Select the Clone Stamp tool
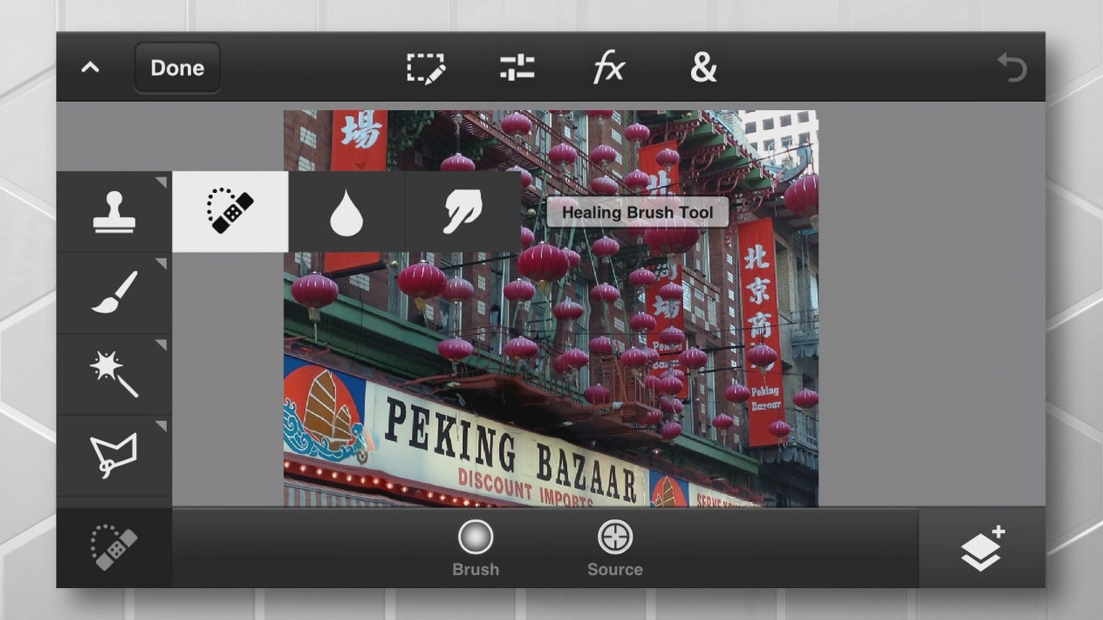1103x620 pixels. tap(115, 212)
